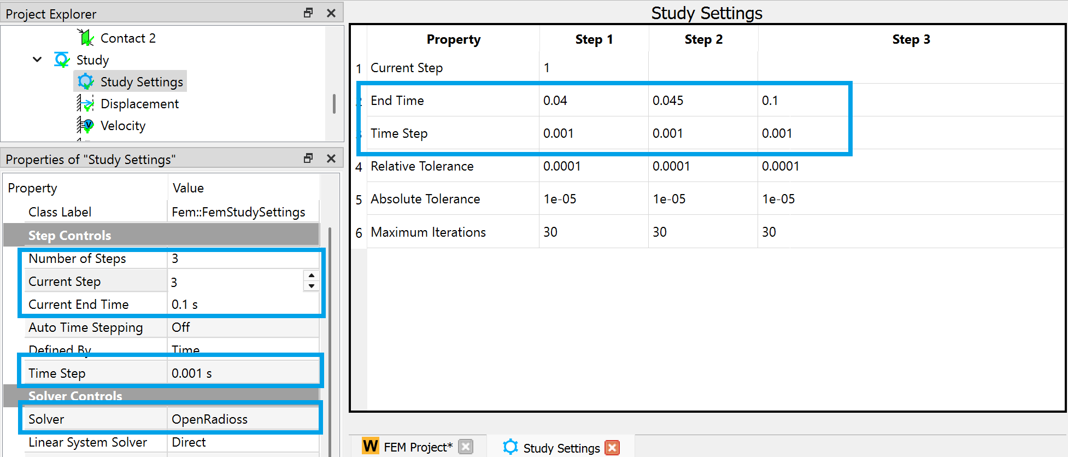
Task: Decrease Current Step with down arrow
Action: tap(311, 286)
